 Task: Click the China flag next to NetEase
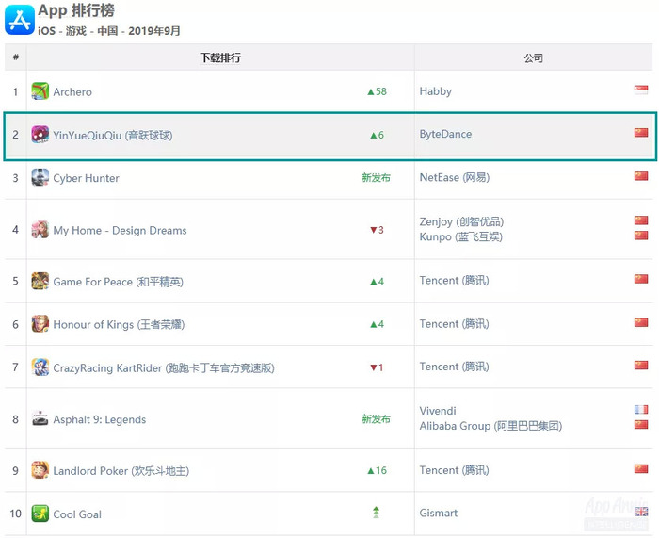pyautogui.click(x=641, y=176)
